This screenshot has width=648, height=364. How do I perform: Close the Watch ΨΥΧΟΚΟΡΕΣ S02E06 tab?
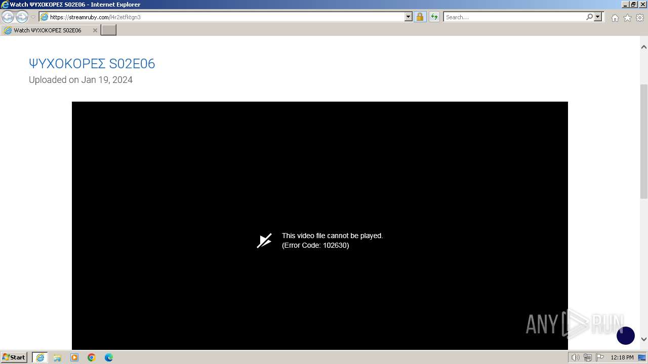(95, 30)
